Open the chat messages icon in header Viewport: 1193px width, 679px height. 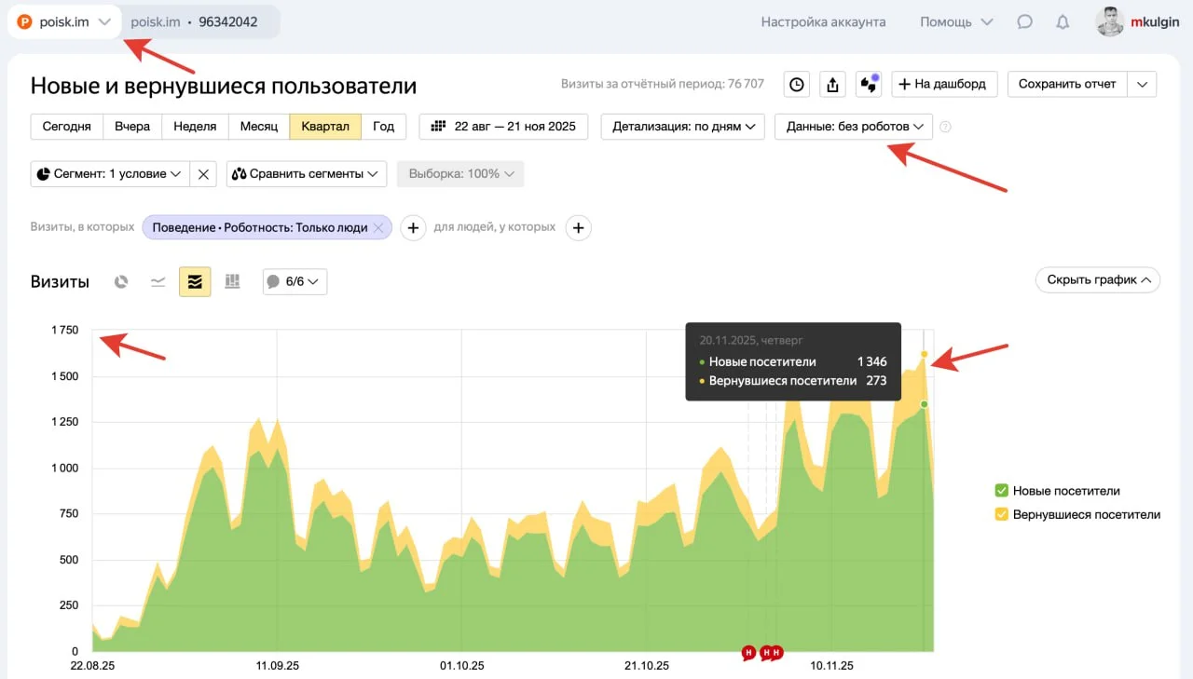(x=1024, y=22)
